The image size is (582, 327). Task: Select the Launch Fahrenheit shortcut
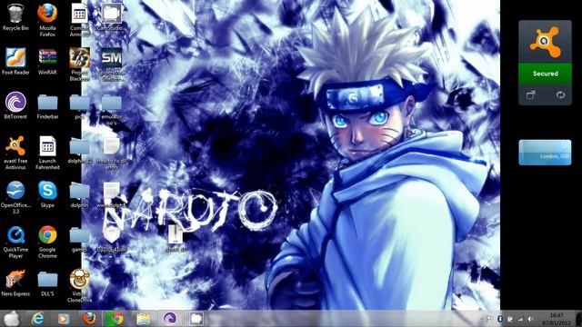(x=47, y=153)
